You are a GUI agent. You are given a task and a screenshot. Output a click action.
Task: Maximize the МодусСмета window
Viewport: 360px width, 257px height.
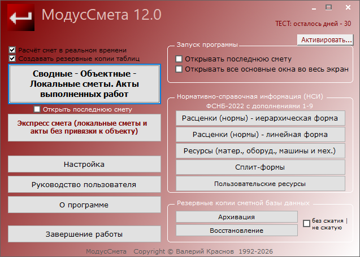pyautogui.click(x=328, y=7)
